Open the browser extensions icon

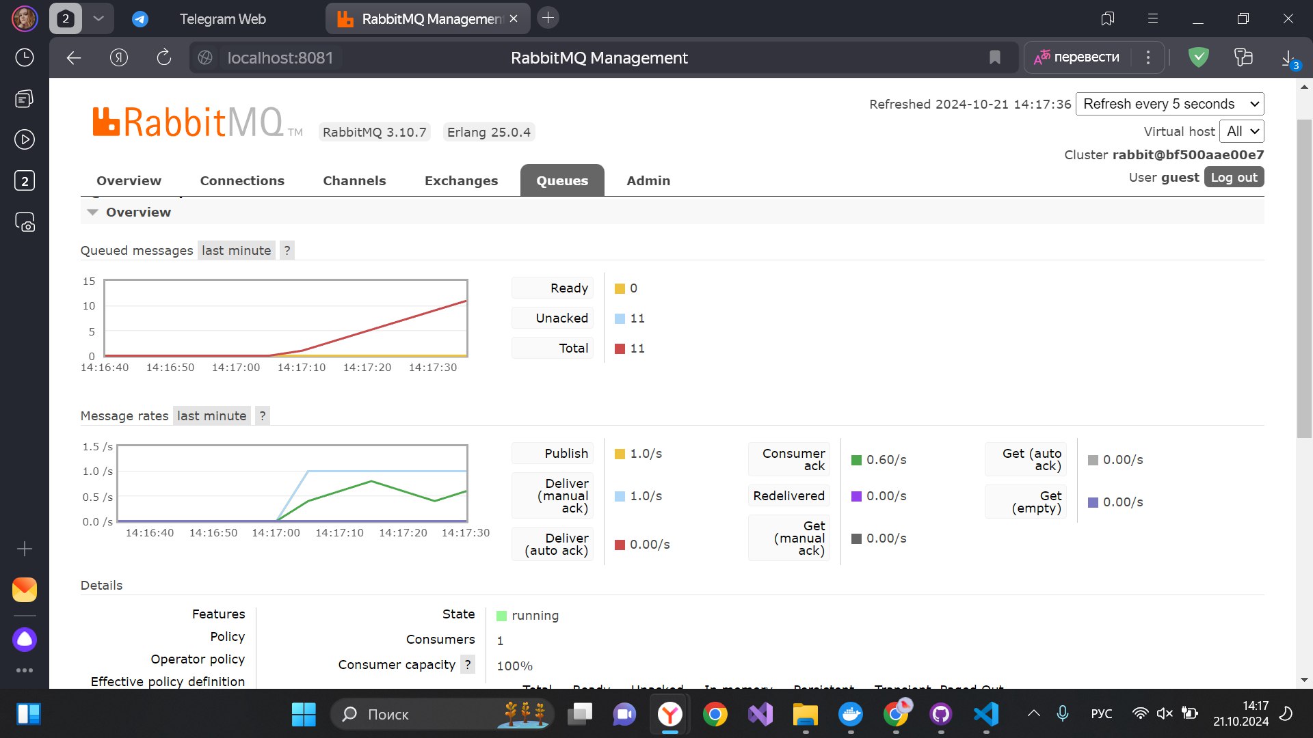(1243, 57)
